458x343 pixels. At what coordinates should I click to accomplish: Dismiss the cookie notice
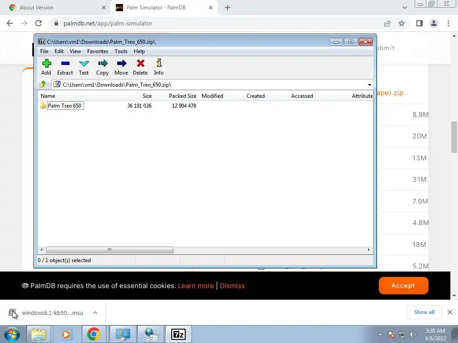pyautogui.click(x=232, y=286)
